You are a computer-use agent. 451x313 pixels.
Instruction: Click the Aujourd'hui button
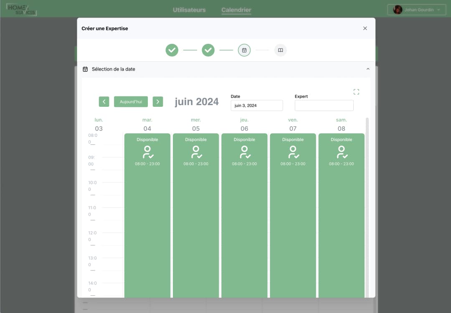[131, 102]
